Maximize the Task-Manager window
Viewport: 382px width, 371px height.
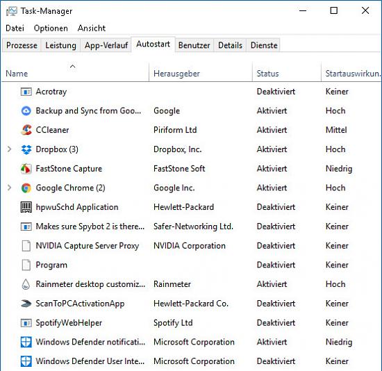[334, 10]
